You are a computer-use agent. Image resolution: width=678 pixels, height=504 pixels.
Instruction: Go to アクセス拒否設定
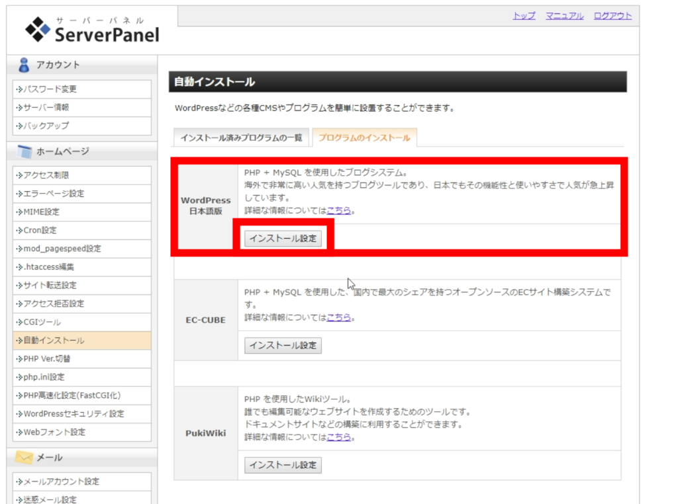click(82, 304)
